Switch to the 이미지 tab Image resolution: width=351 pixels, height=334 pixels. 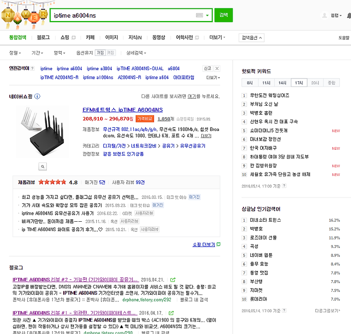click(x=111, y=37)
